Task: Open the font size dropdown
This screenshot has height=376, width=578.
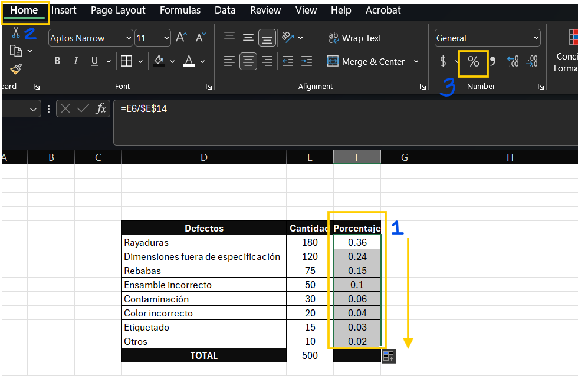Action: [x=166, y=38]
